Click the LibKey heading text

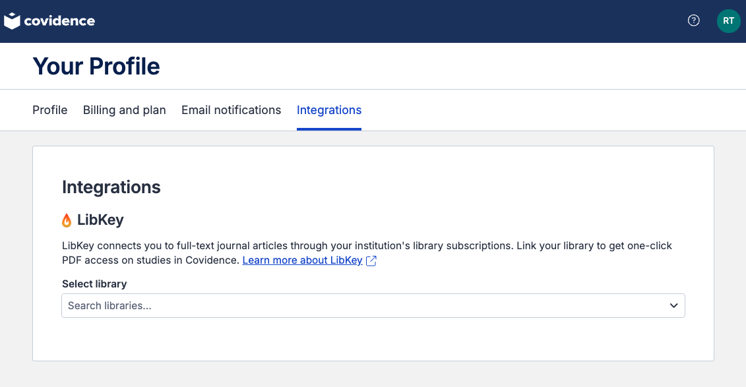(100, 220)
